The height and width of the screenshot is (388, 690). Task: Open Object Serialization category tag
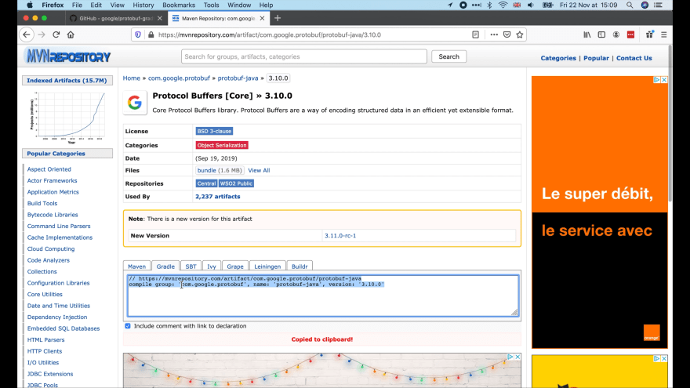tap(222, 145)
